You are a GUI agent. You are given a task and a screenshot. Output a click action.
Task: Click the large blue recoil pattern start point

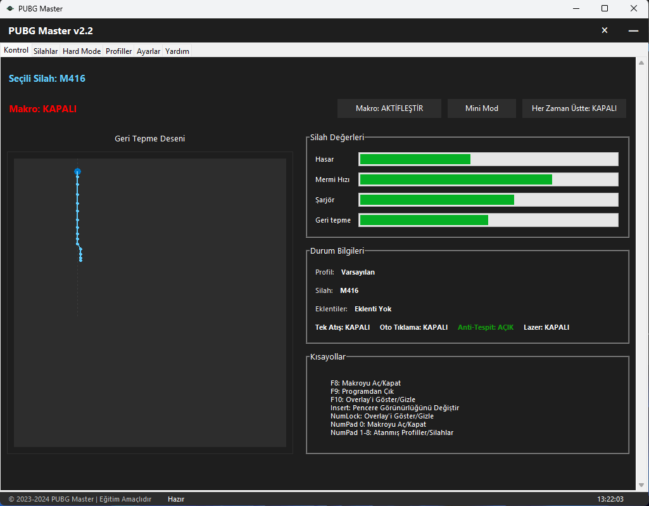[x=77, y=172]
